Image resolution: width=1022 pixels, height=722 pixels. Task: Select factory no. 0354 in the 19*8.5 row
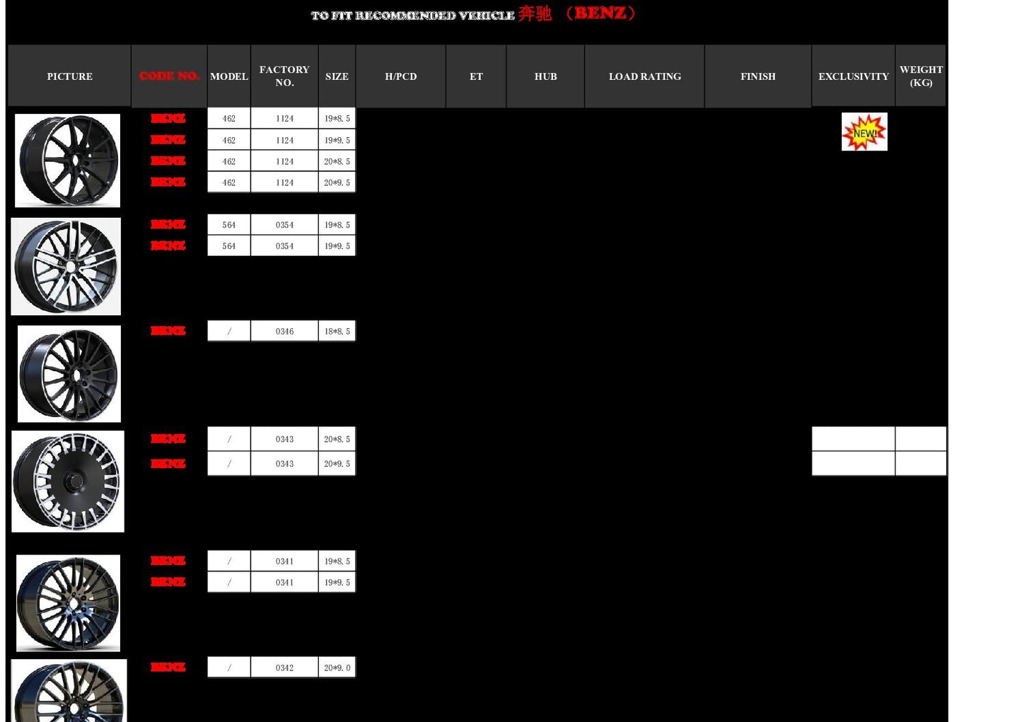(284, 225)
